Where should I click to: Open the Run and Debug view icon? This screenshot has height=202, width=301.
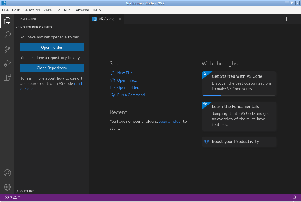7,63
